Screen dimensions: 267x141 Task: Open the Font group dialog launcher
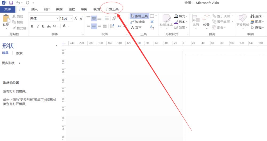[x=83, y=35]
